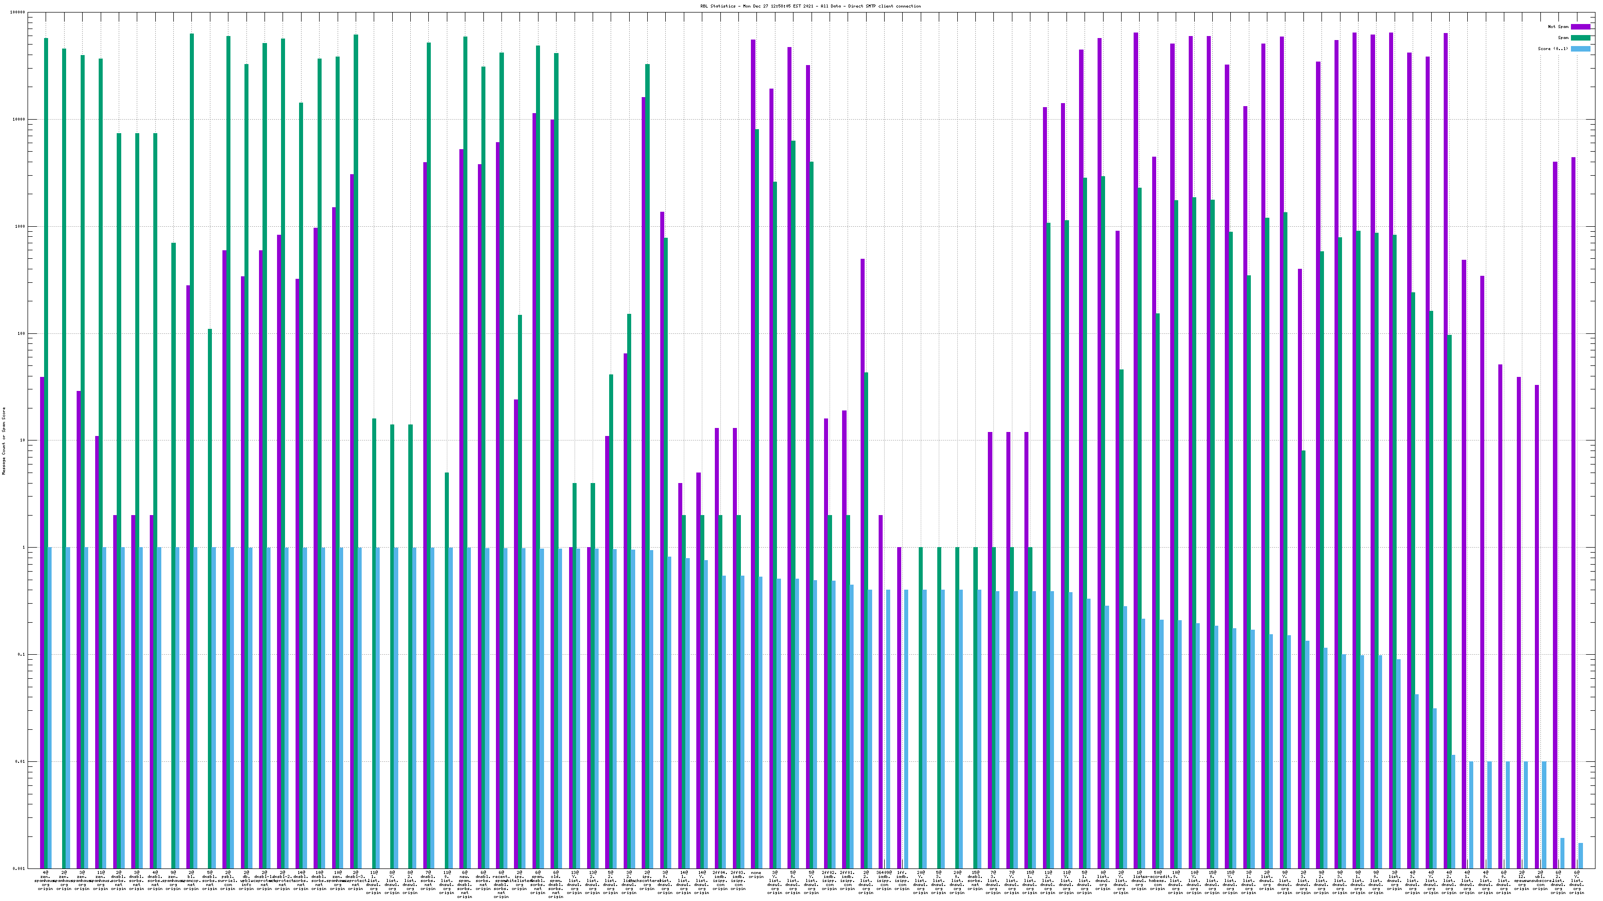Click the 0.001 y-axis tick label
Screen dimensions: 1603x901
click(19, 868)
